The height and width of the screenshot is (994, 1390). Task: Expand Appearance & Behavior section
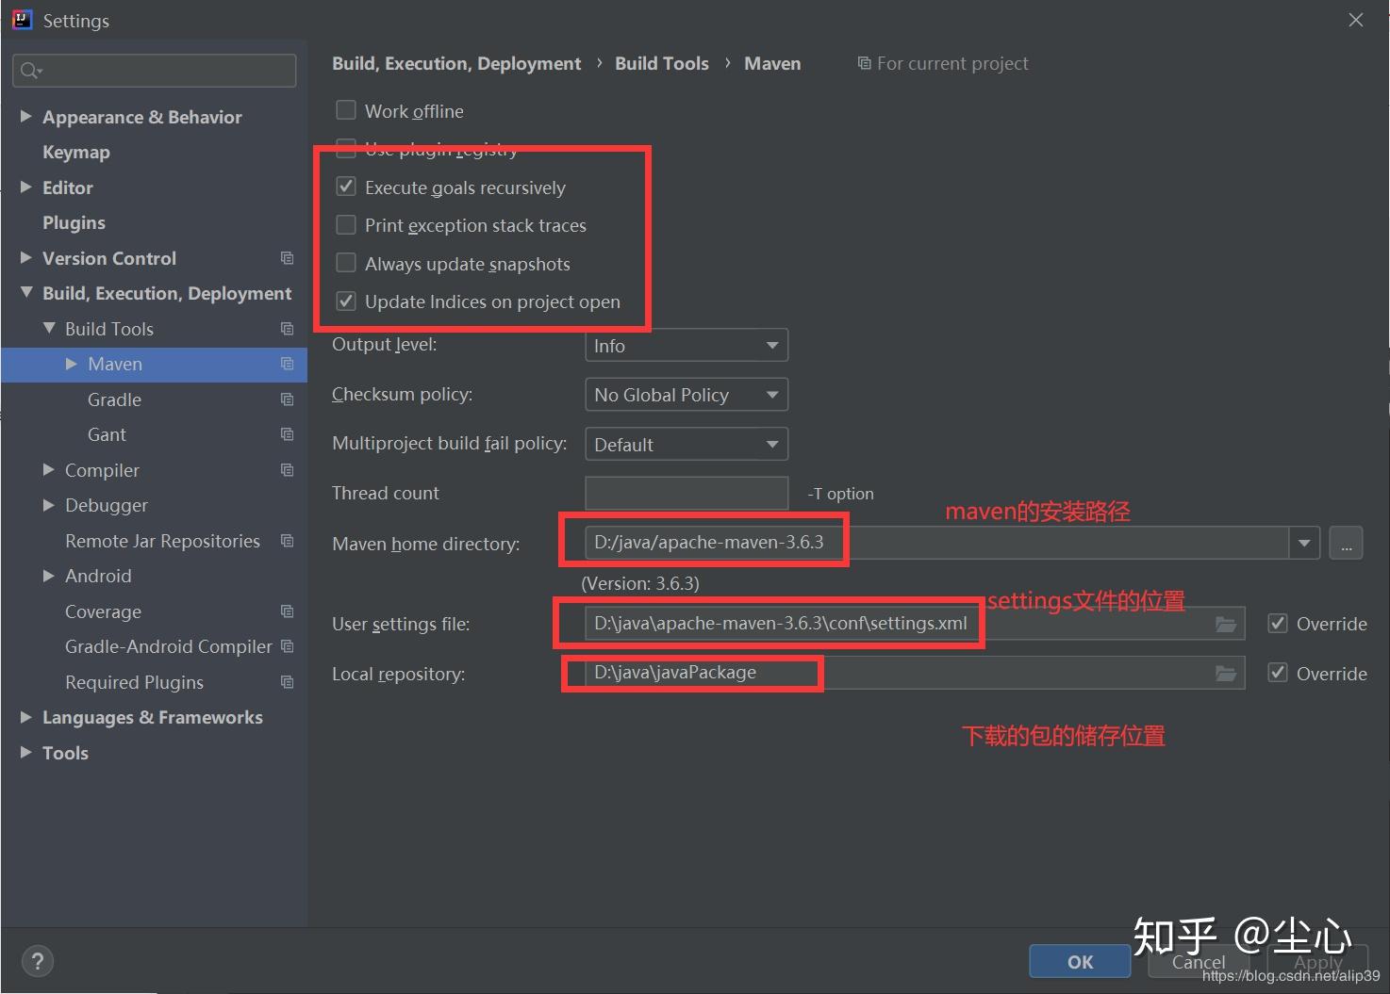(x=26, y=117)
